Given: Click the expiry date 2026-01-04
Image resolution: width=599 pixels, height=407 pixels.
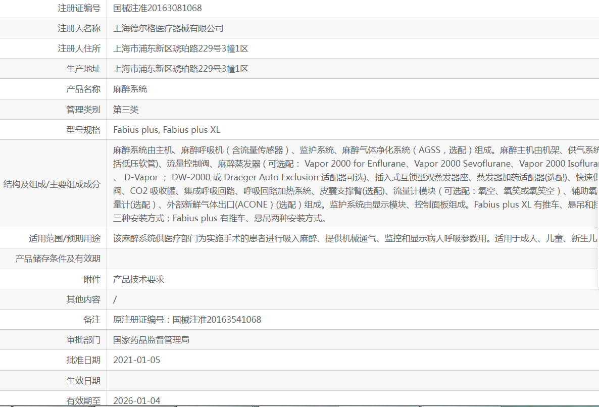Looking at the screenshot, I should (x=137, y=401).
